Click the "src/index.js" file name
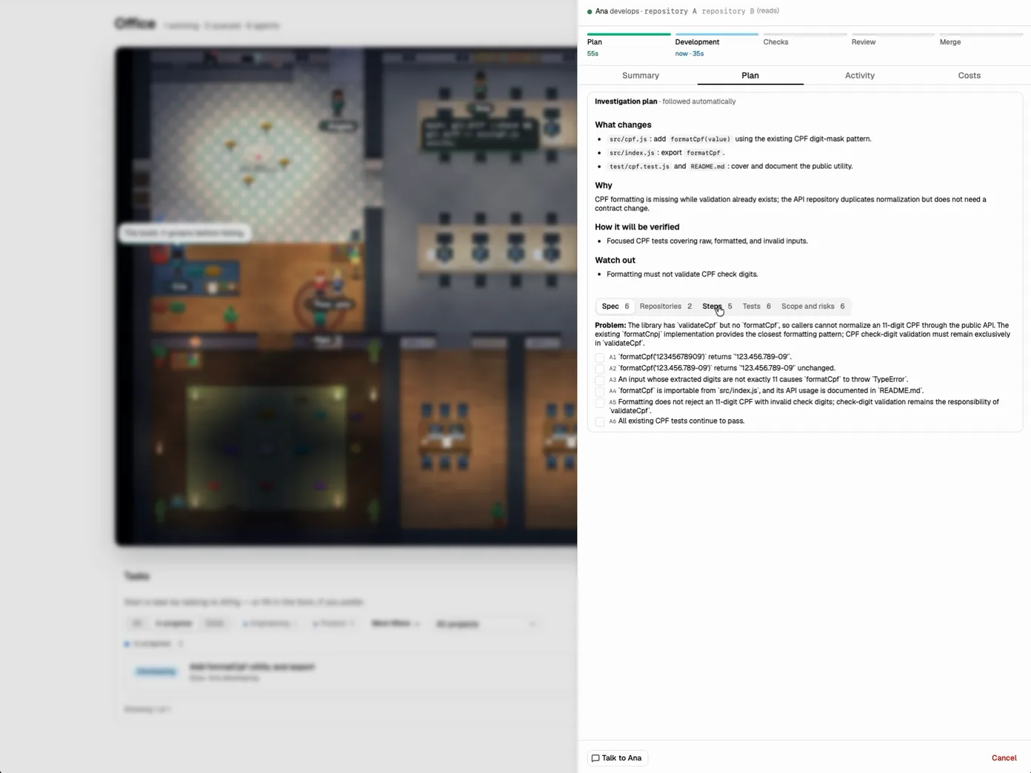 632,153
